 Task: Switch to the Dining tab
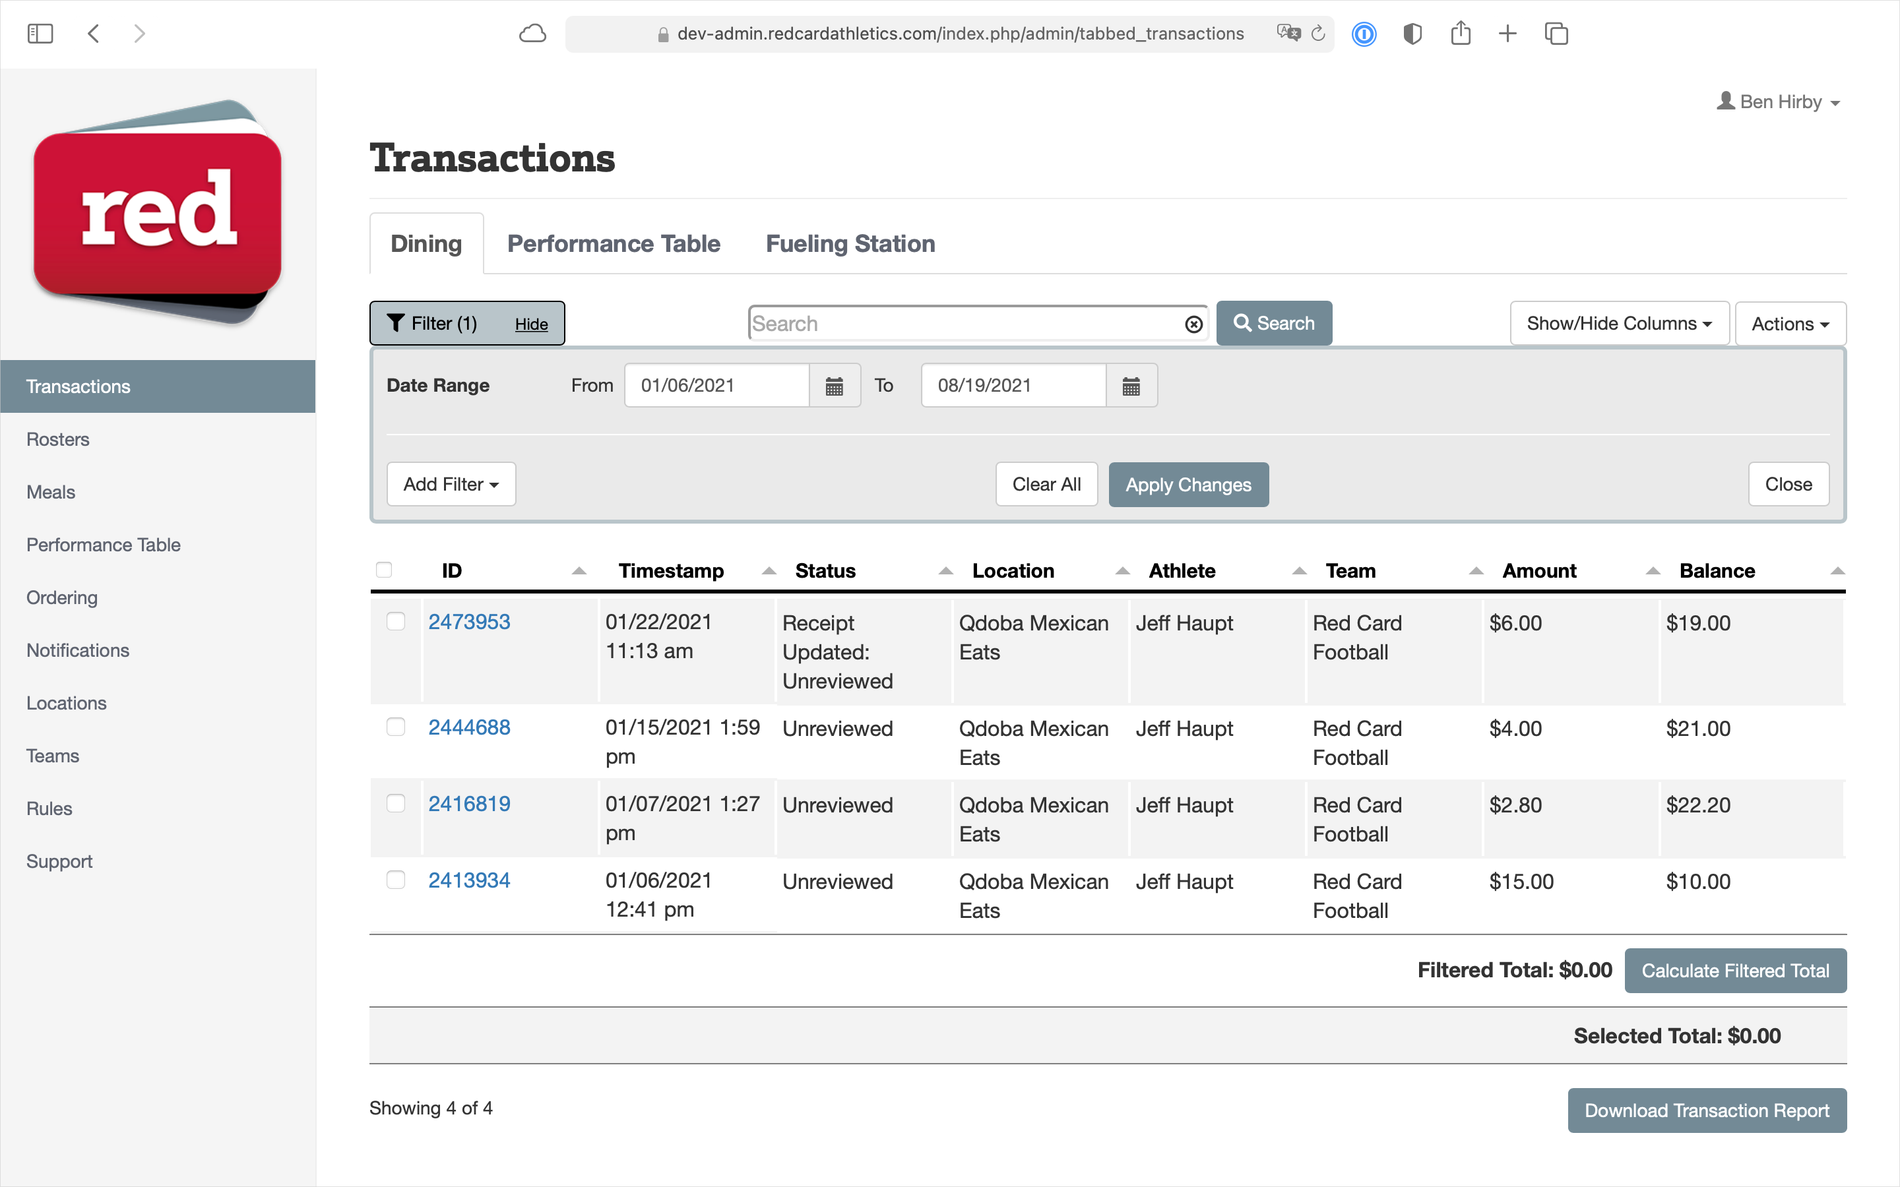(x=426, y=243)
